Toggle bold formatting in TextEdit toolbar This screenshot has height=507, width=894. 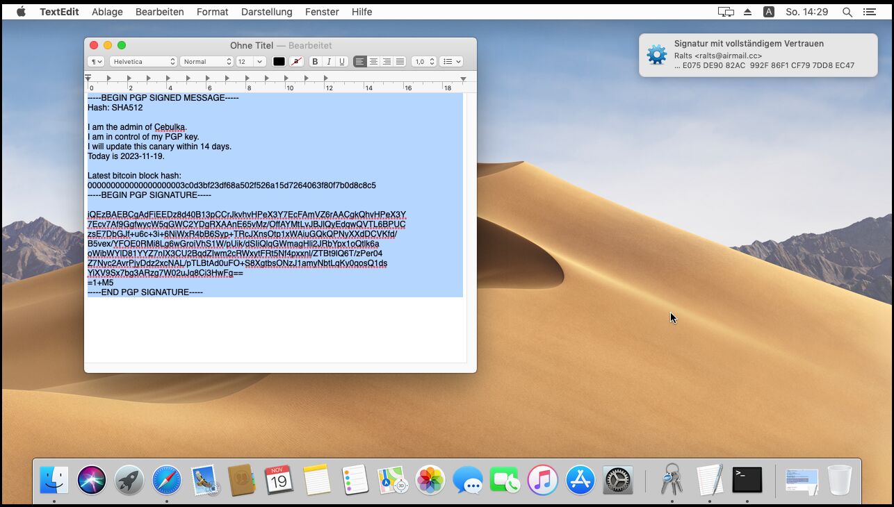(x=315, y=62)
